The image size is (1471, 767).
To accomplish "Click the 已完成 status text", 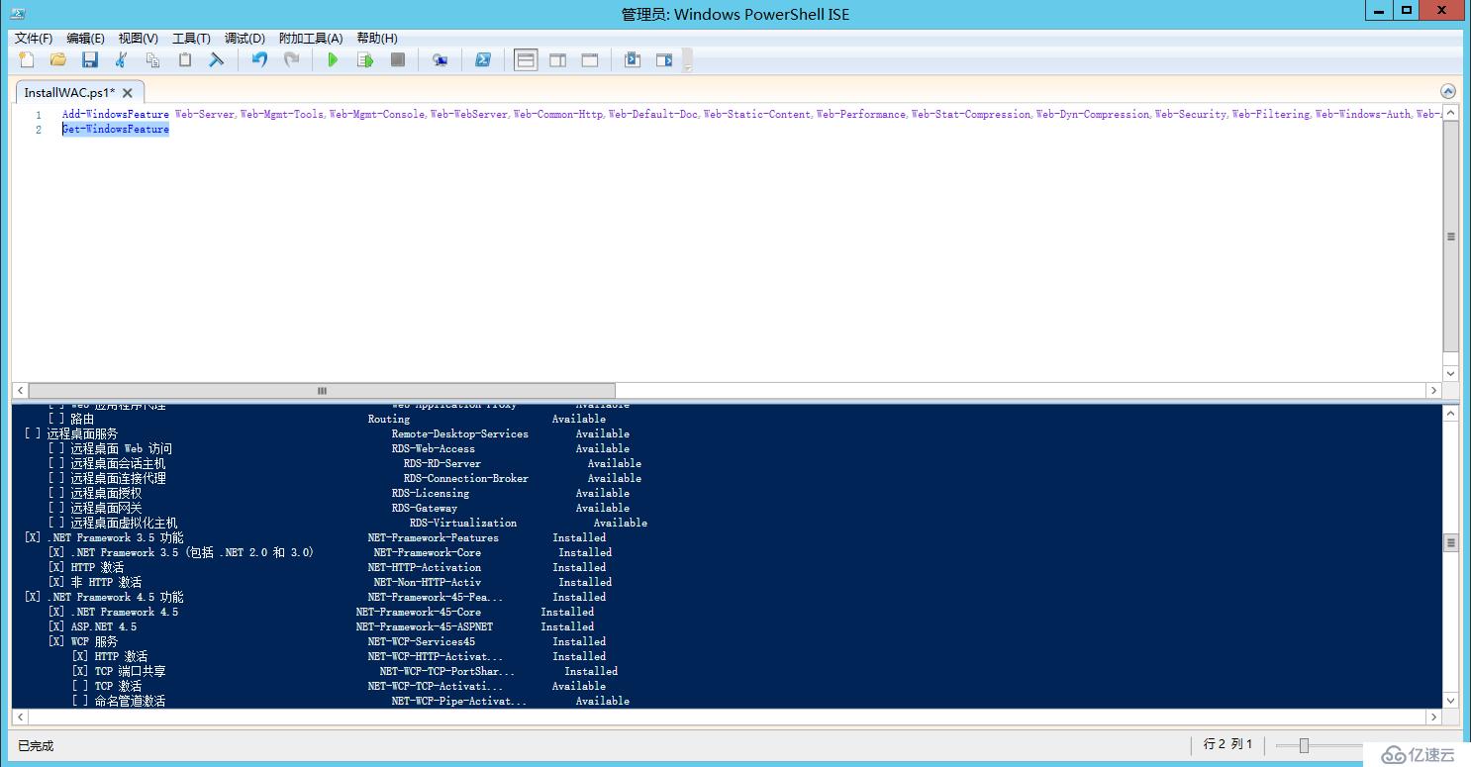I will (36, 746).
